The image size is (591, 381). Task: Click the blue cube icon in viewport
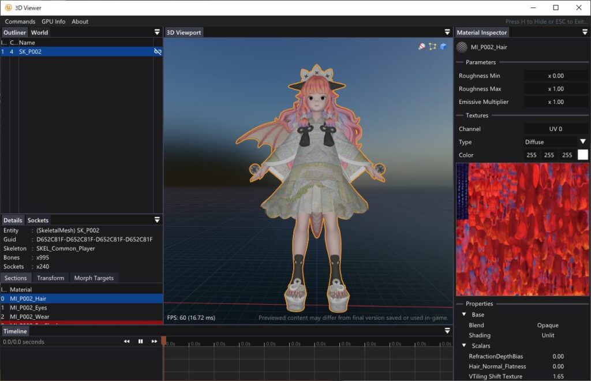pyautogui.click(x=443, y=46)
